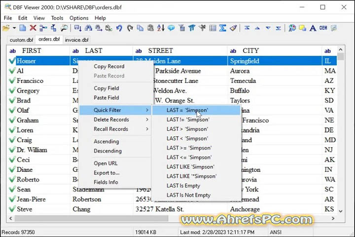The height and width of the screenshot is (237, 355).
Task: Switch to the custom.dbf tab
Action: click(x=21, y=40)
